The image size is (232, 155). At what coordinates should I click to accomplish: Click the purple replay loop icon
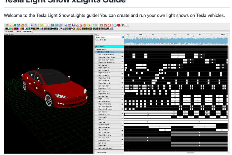click(x=60, y=25)
